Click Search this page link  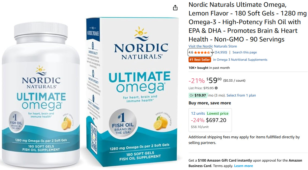245,52
